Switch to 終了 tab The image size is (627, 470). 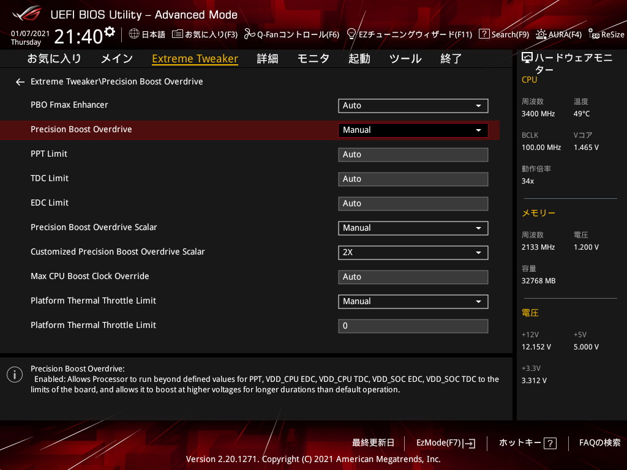[x=451, y=59]
